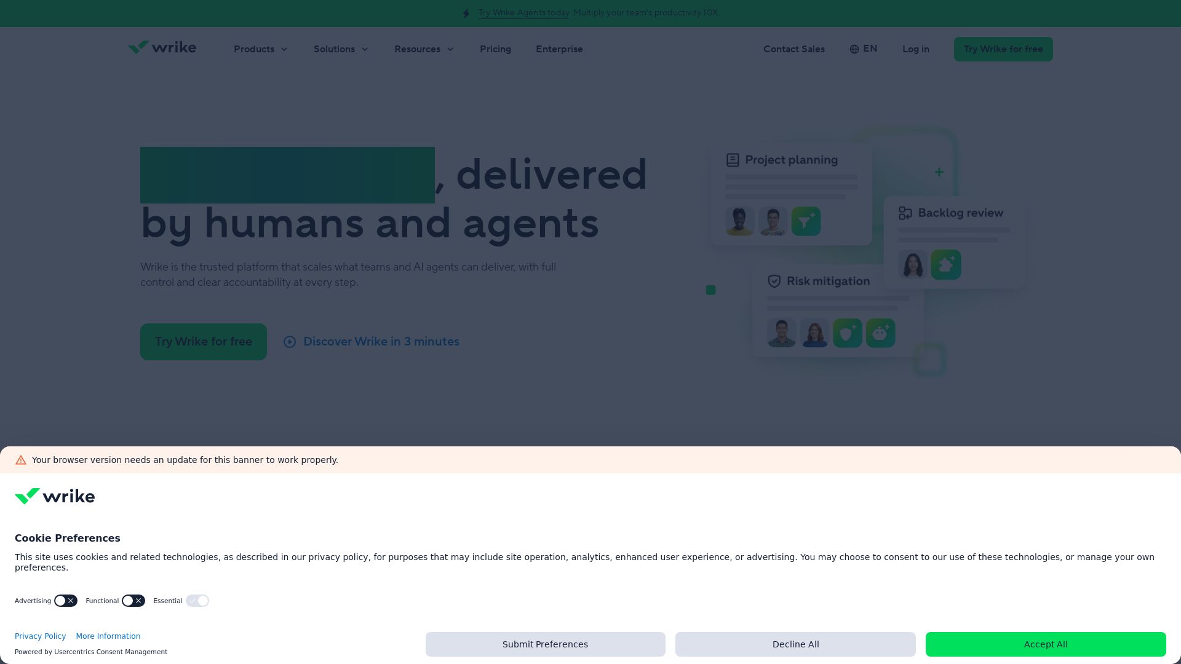Image resolution: width=1181 pixels, height=664 pixels.
Task: Click the woman avatar in Backlog review card
Action: 913,265
